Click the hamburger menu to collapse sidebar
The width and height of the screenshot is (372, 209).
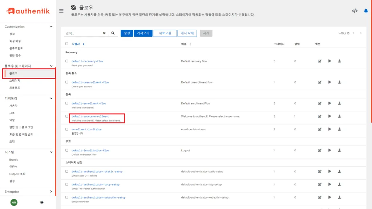point(61,11)
